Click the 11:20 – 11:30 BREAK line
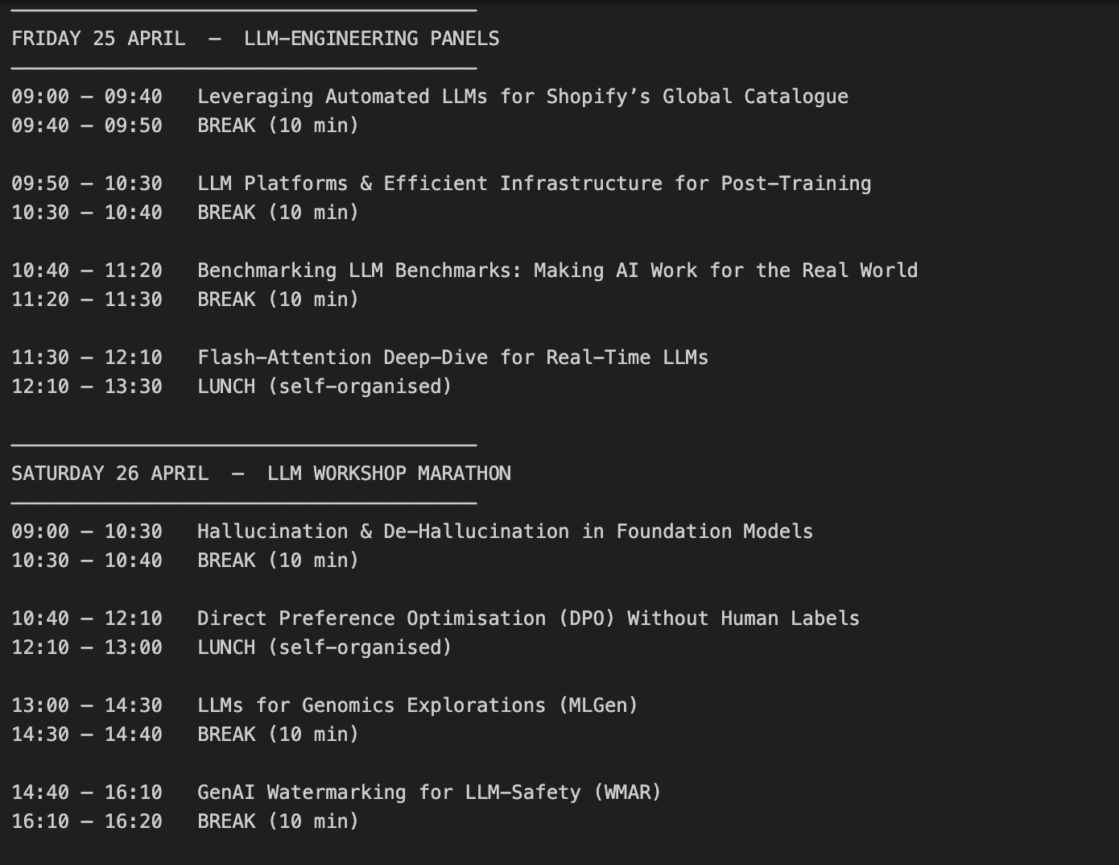The height and width of the screenshot is (865, 1119). click(185, 299)
